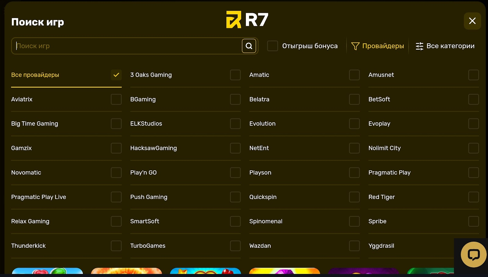Click the Поиск игр heading

pyautogui.click(x=38, y=22)
